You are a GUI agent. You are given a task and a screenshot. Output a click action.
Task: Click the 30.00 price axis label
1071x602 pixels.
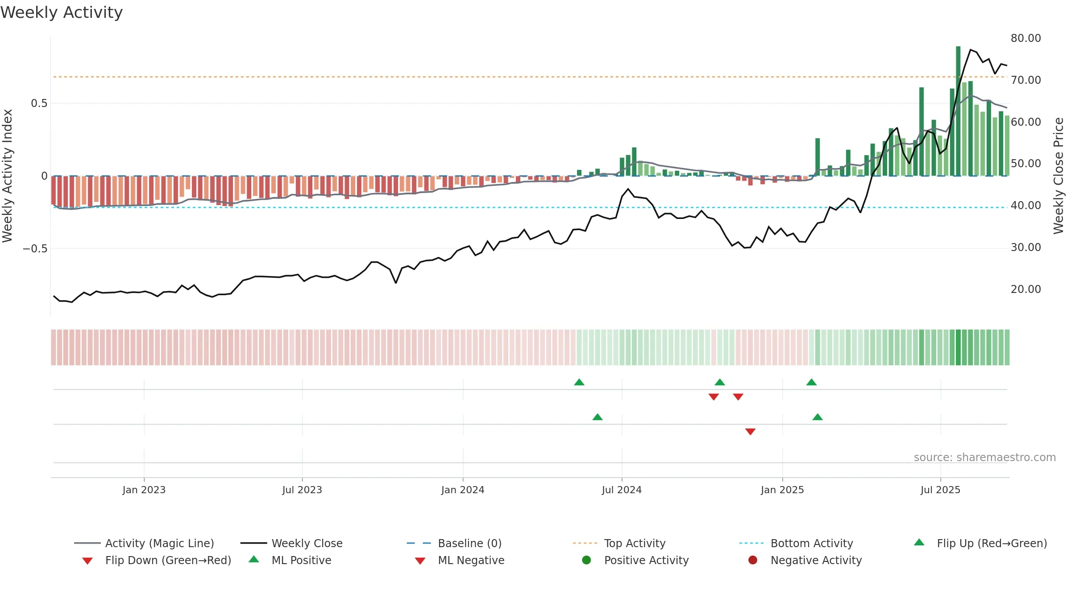(1026, 247)
